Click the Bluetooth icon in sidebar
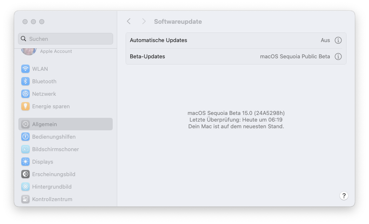The width and height of the screenshot is (369, 224). coord(25,82)
